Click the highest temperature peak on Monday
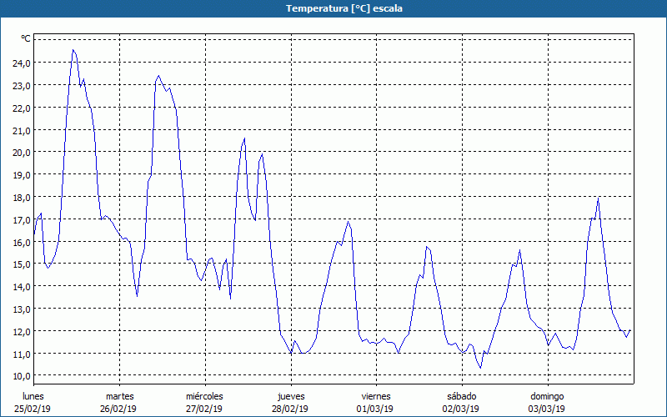Screen dimensions: 667x417 (73, 50)
